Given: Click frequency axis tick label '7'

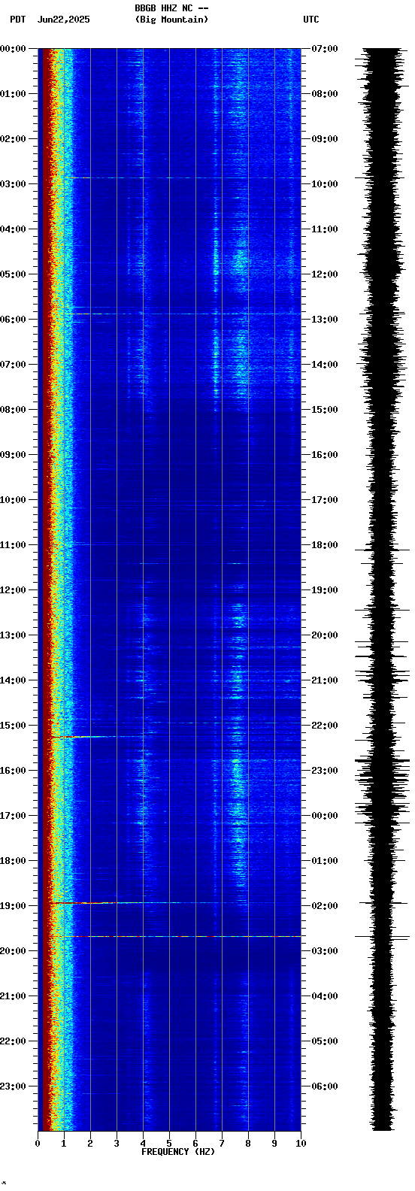Looking at the screenshot, I should click(x=222, y=1144).
